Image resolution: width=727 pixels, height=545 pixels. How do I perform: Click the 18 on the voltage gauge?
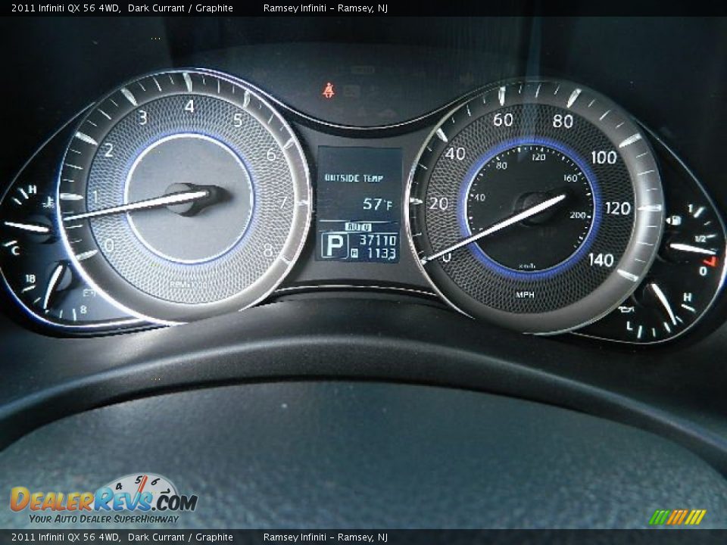tap(30, 279)
